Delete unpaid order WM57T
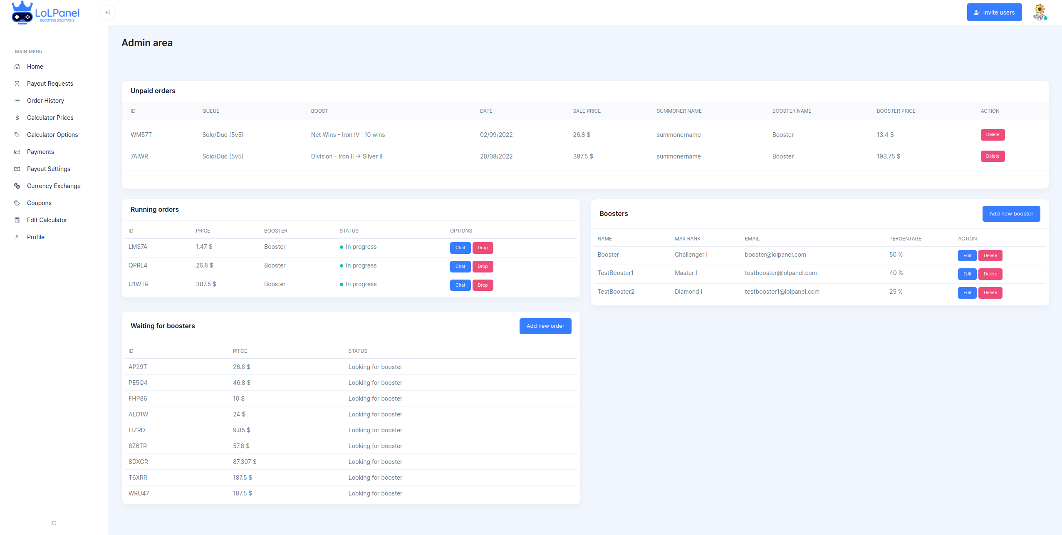Image resolution: width=1062 pixels, height=535 pixels. coord(992,135)
